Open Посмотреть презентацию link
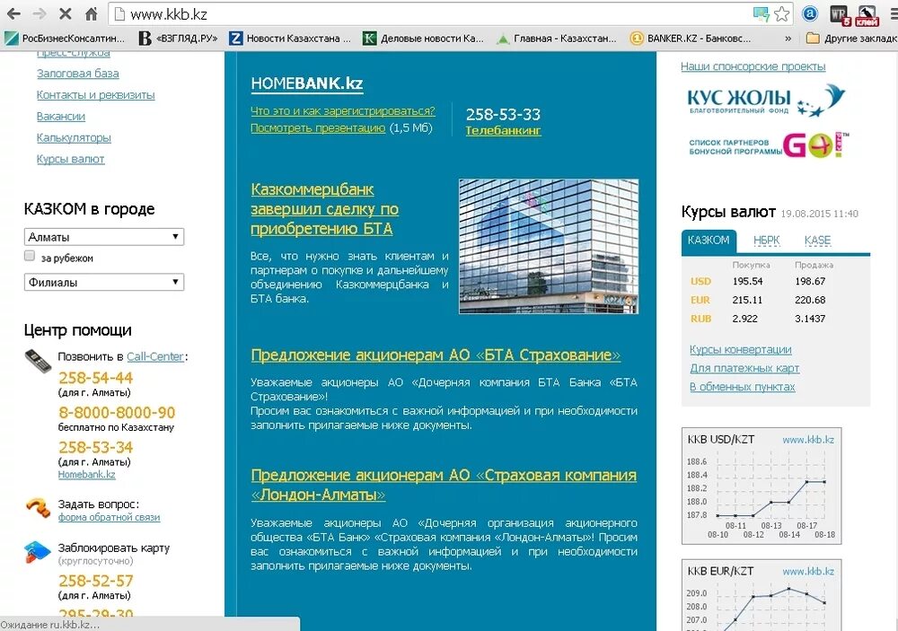Screen dimensions: 898x631 pyautogui.click(x=318, y=127)
